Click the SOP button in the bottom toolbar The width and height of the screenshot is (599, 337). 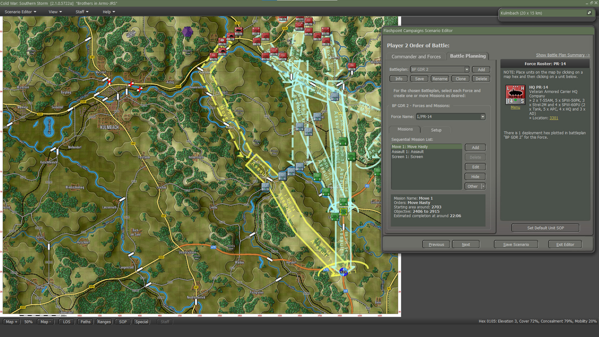coord(123,322)
